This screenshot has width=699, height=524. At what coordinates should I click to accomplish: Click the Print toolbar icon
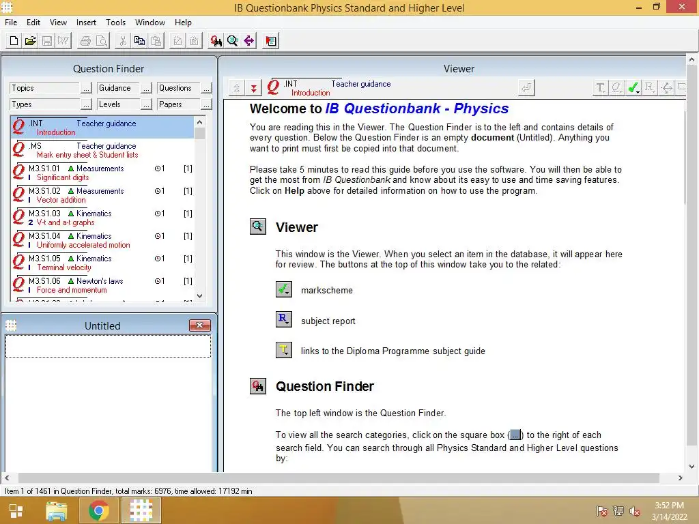(x=85, y=41)
